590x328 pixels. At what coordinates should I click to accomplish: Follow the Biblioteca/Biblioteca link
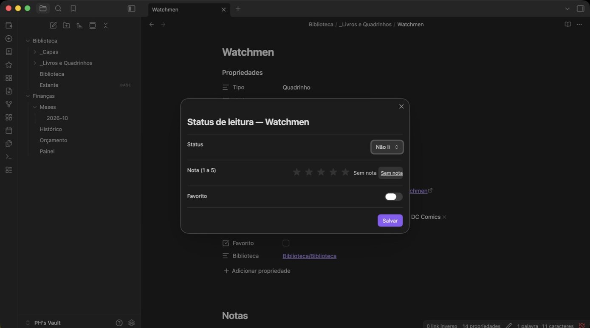[309, 256]
